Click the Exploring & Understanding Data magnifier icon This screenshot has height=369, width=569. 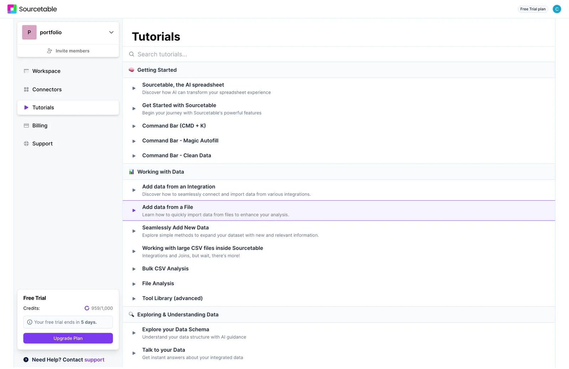point(132,315)
